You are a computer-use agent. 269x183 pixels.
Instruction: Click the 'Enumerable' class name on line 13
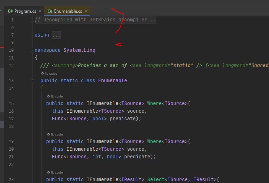[x=113, y=80]
